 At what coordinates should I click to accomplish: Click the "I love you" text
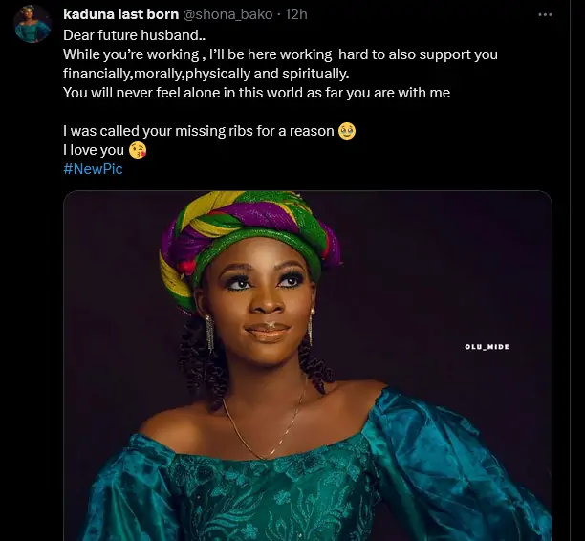pos(93,150)
